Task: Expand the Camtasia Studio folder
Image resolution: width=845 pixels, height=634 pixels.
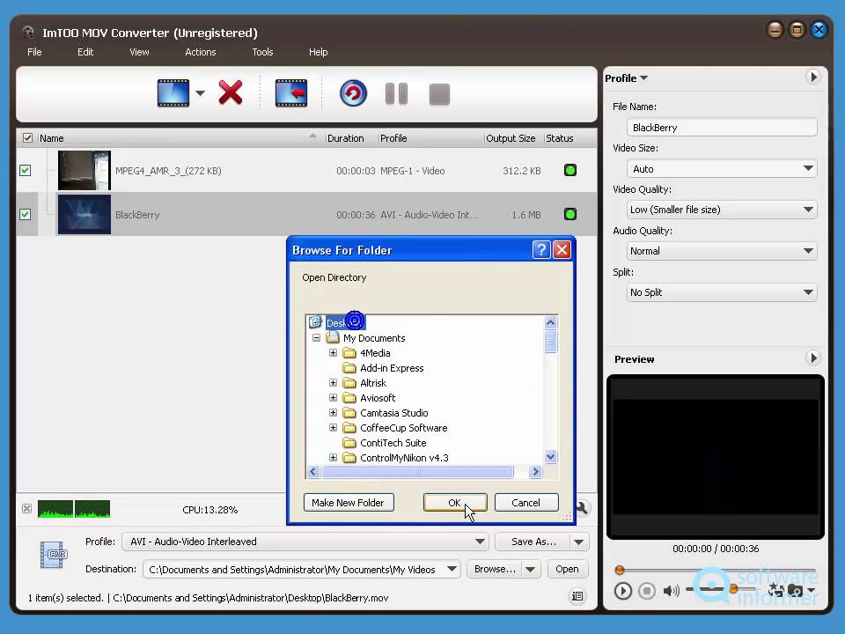Action: click(x=333, y=412)
